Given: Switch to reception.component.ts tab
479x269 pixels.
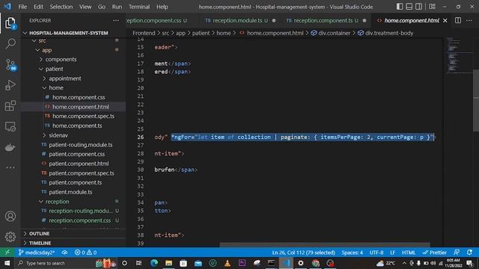Looking at the screenshot, I should [326, 20].
